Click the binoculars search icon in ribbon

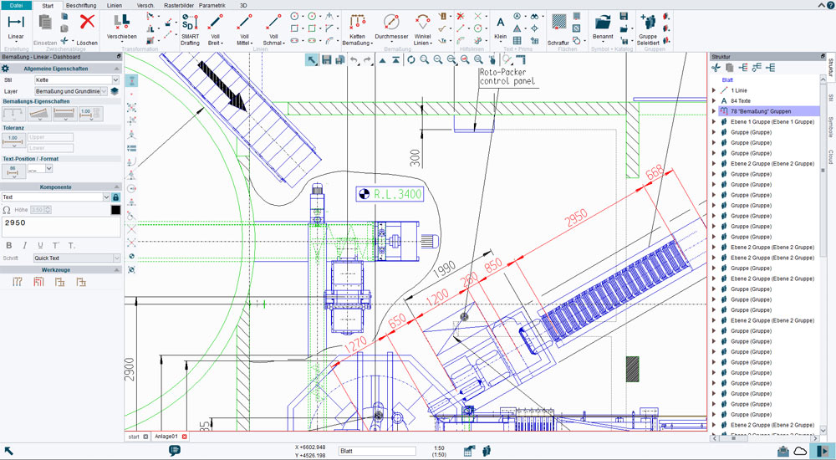pos(534,17)
